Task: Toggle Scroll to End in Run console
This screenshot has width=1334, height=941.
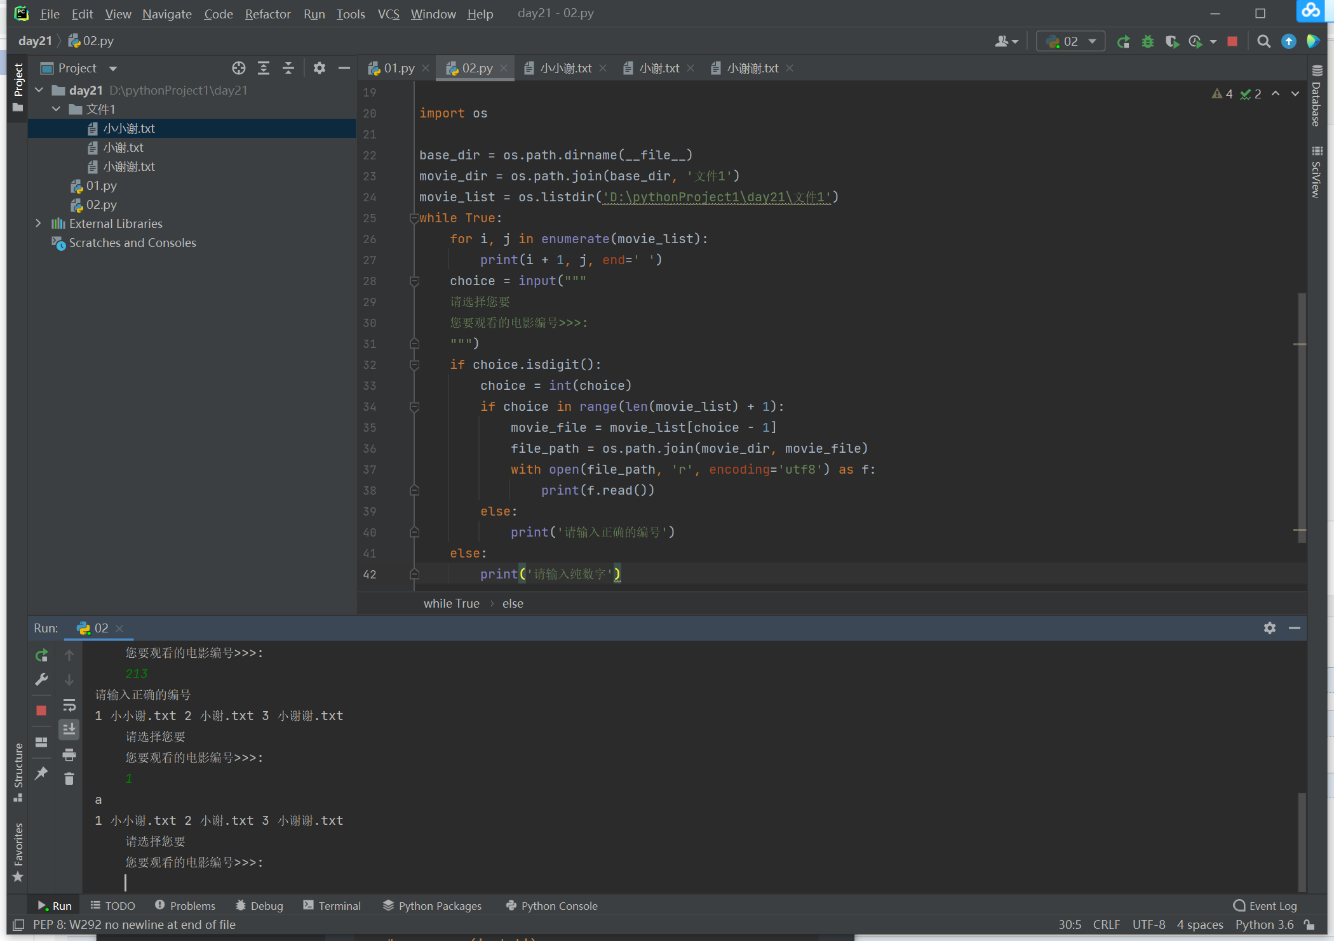Action: (x=69, y=730)
